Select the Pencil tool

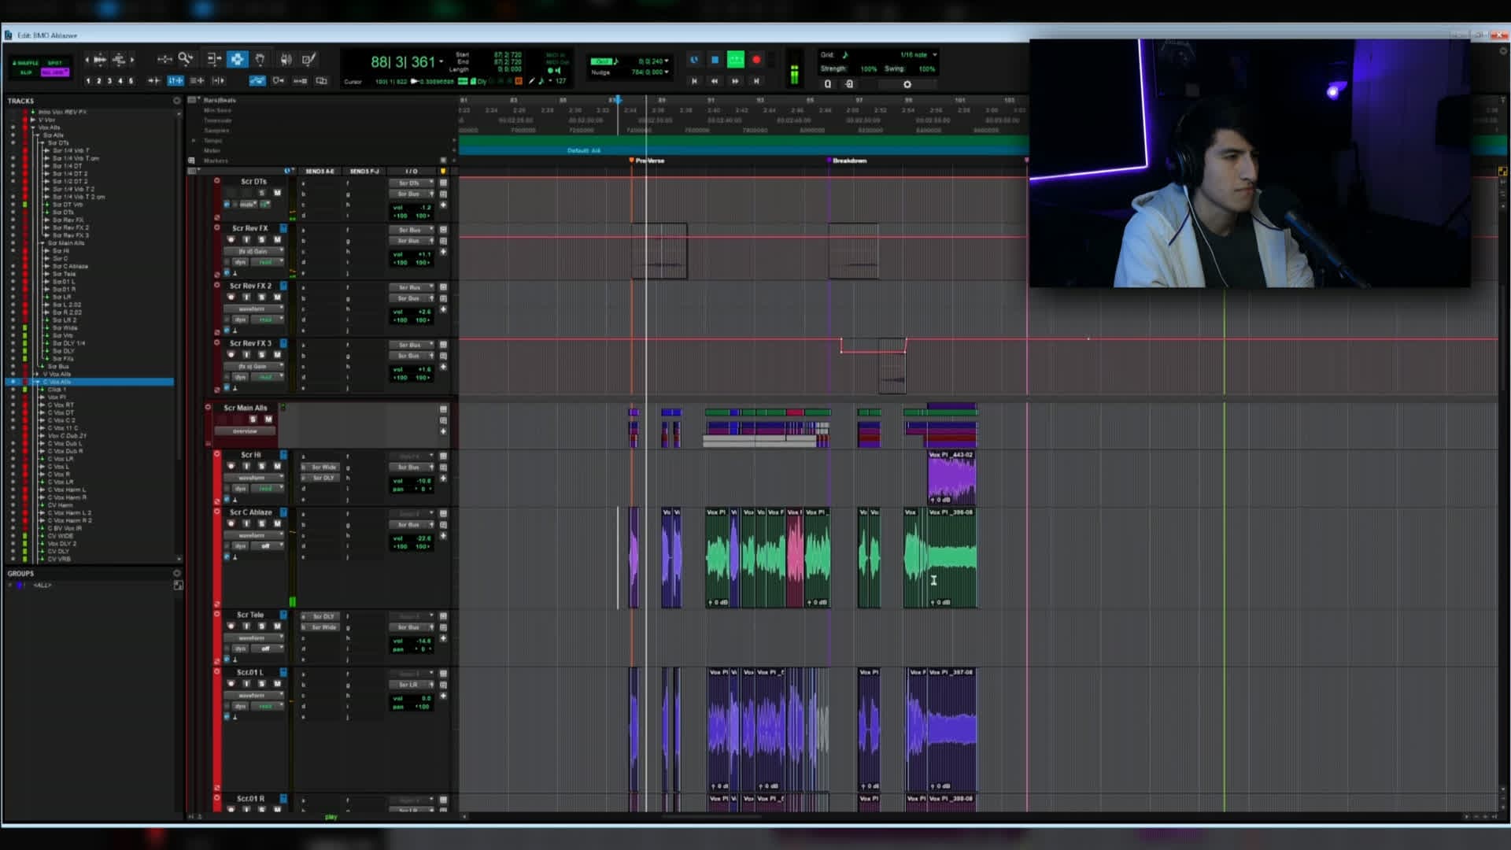click(x=308, y=59)
